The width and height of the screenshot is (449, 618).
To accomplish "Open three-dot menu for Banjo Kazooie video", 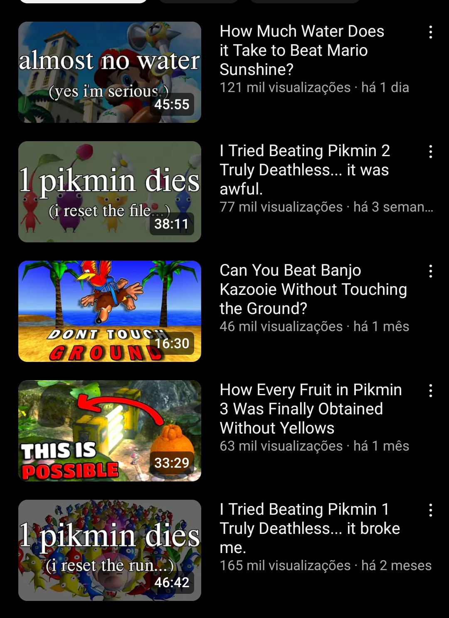I will click(x=430, y=271).
